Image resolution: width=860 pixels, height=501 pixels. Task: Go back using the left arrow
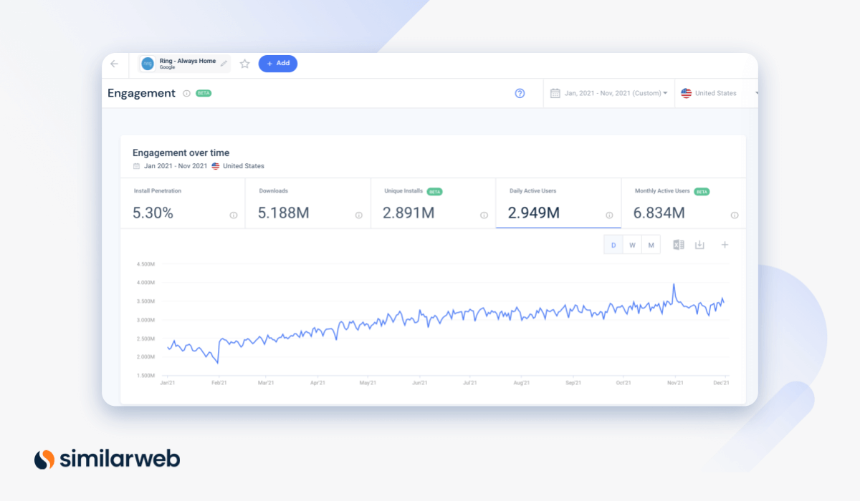(115, 64)
